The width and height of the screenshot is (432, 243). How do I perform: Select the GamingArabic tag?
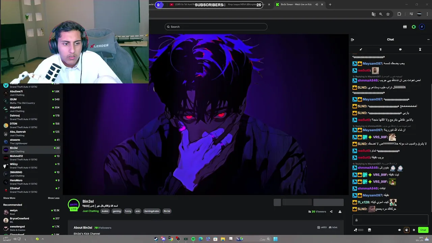[152, 211]
